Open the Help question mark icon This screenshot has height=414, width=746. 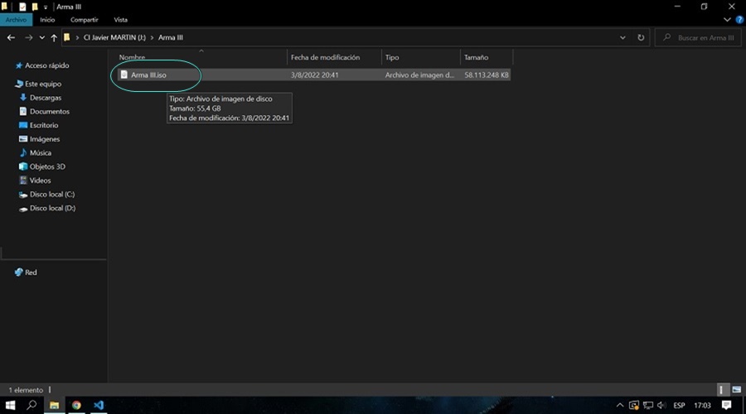(739, 20)
